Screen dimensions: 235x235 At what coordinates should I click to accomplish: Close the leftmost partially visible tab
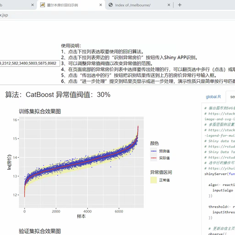coord(32,5)
